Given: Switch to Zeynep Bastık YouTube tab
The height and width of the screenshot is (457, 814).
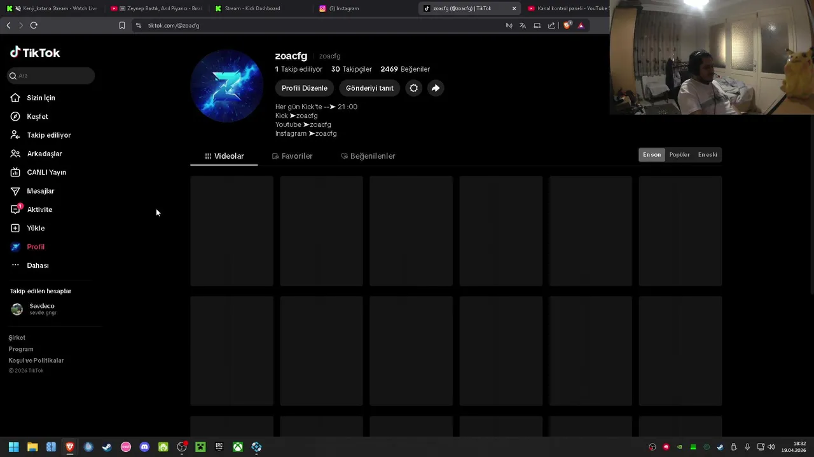Looking at the screenshot, I should tap(156, 8).
